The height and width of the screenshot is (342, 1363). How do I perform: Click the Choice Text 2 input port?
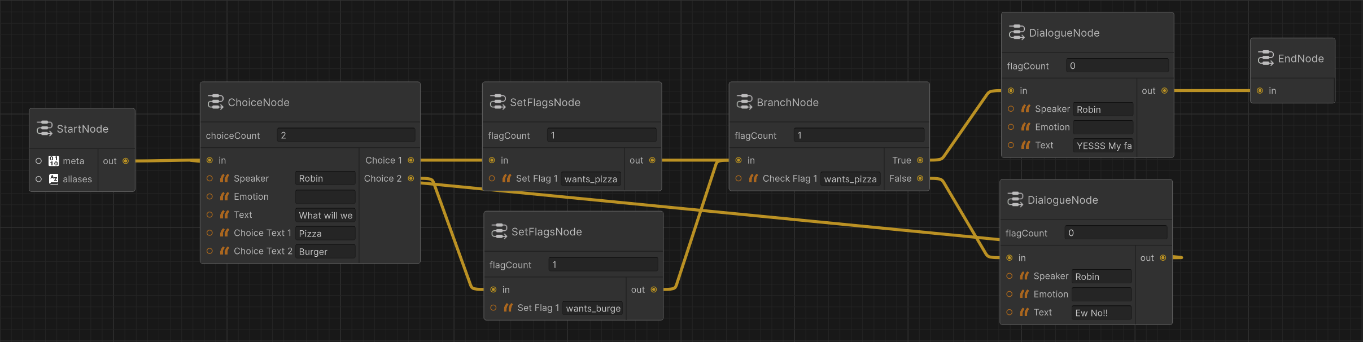point(209,251)
